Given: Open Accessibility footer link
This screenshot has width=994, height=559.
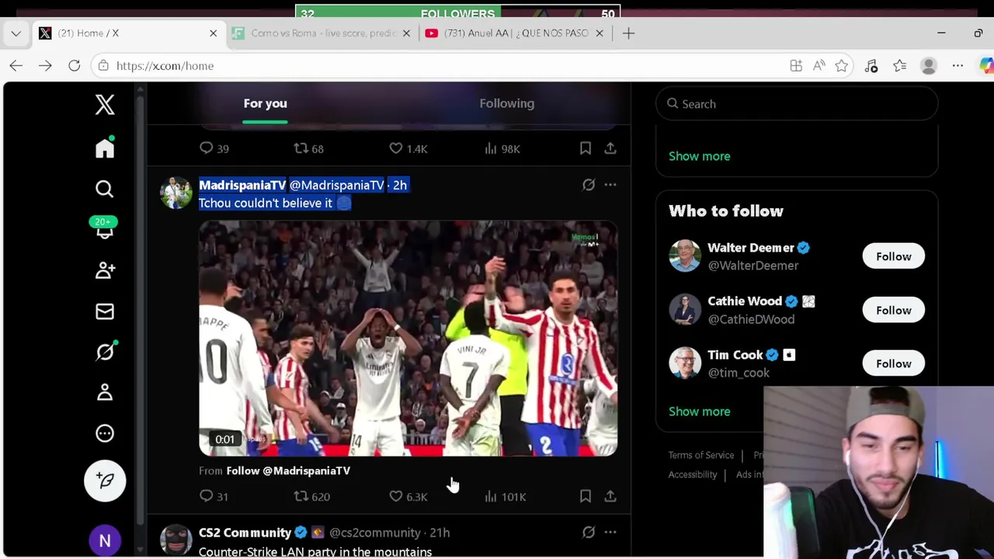Looking at the screenshot, I should click(x=693, y=474).
